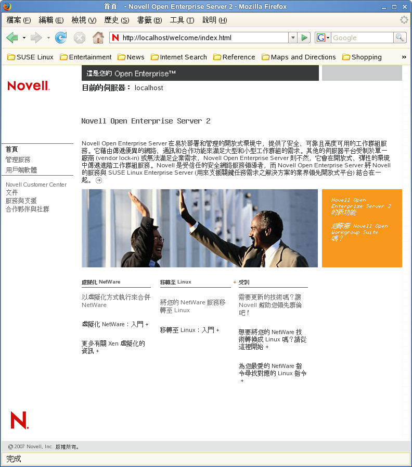Go to the Home page icon
The height and width of the screenshot is (467, 412).
(98, 38)
